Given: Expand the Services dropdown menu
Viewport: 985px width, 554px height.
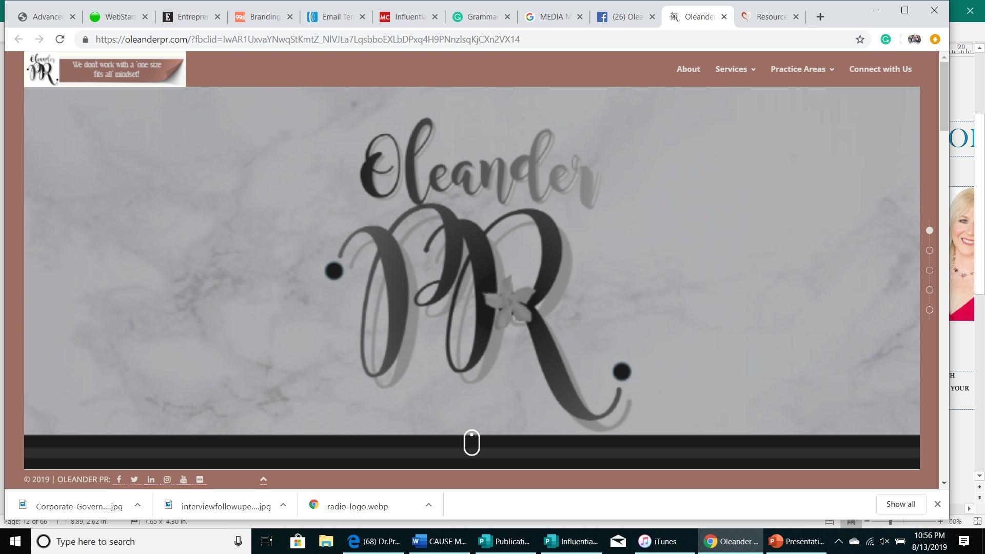Looking at the screenshot, I should pyautogui.click(x=735, y=69).
